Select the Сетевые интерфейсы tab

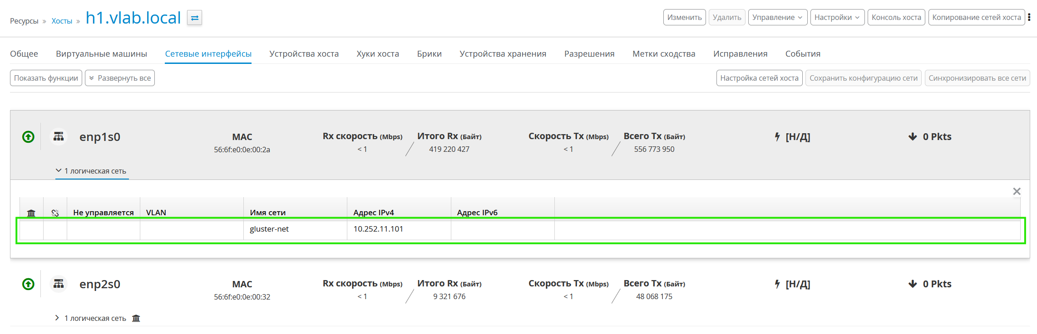(208, 53)
